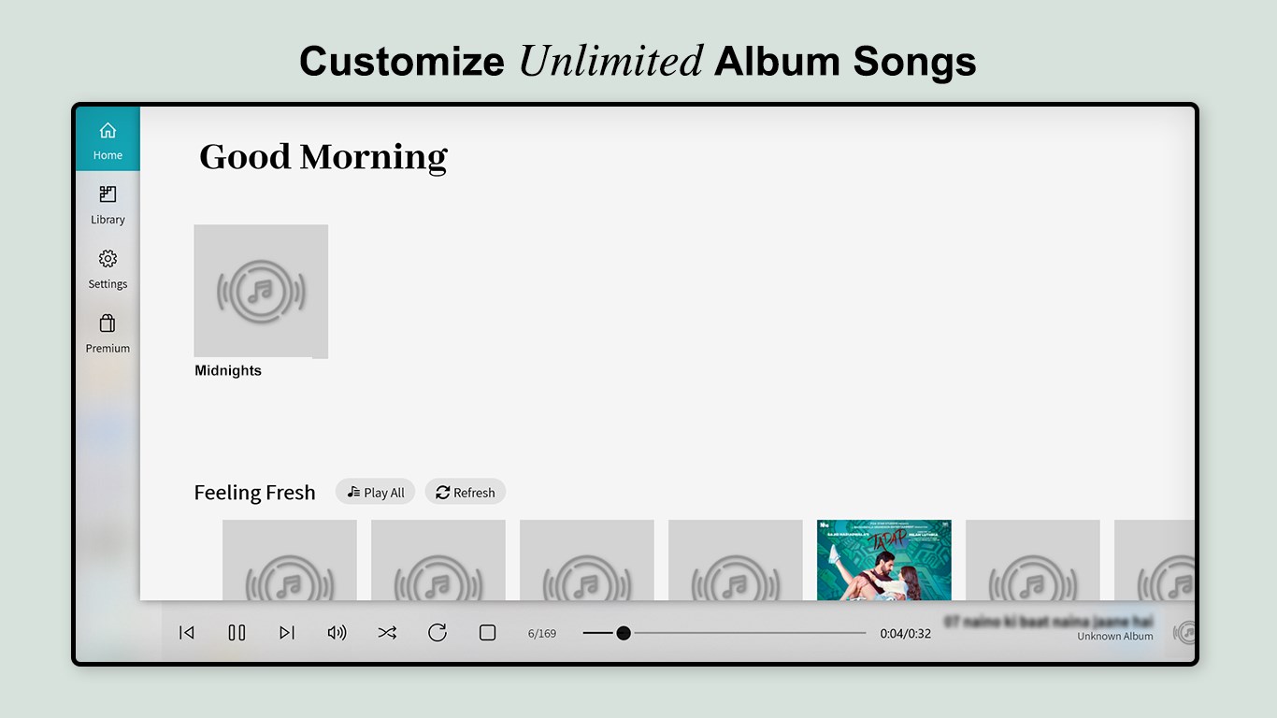Screen dimensions: 1277x718
Task: Click the Play All button
Action: [x=376, y=492]
